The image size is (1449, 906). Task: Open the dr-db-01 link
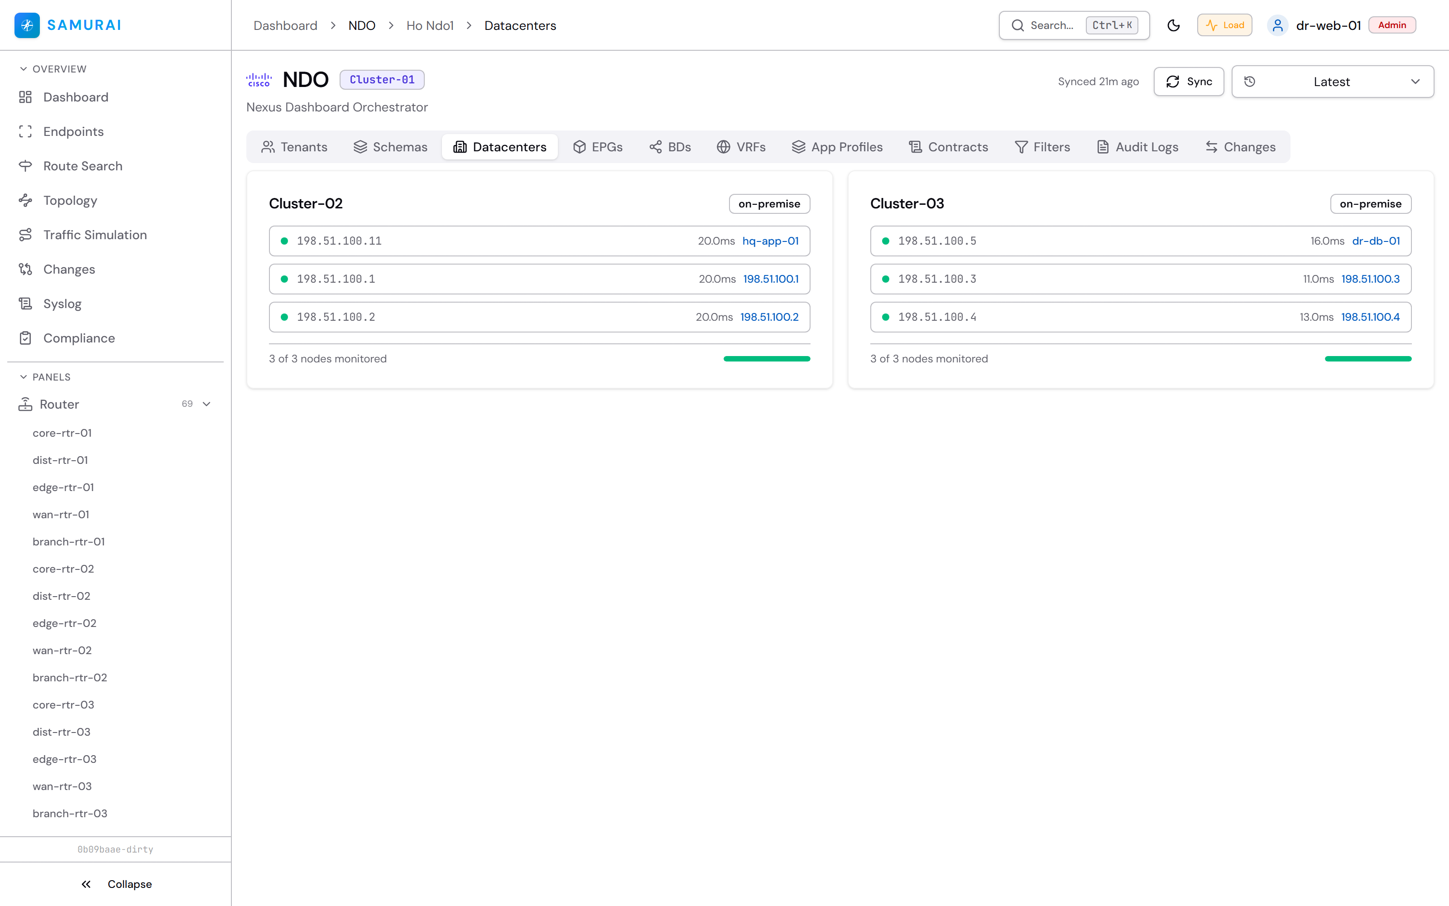[x=1376, y=241]
